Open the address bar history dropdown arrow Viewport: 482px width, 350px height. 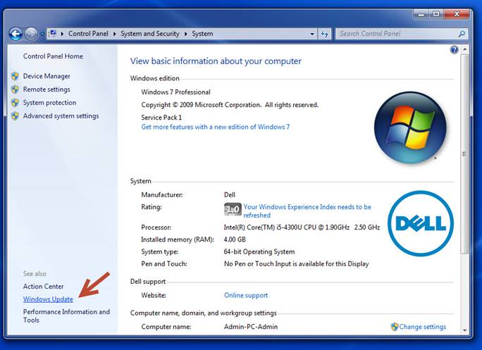pos(312,33)
